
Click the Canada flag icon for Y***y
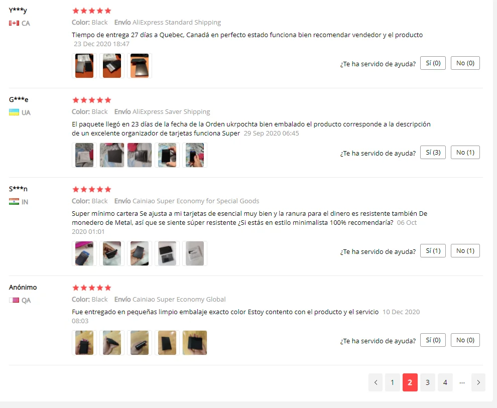14,23
